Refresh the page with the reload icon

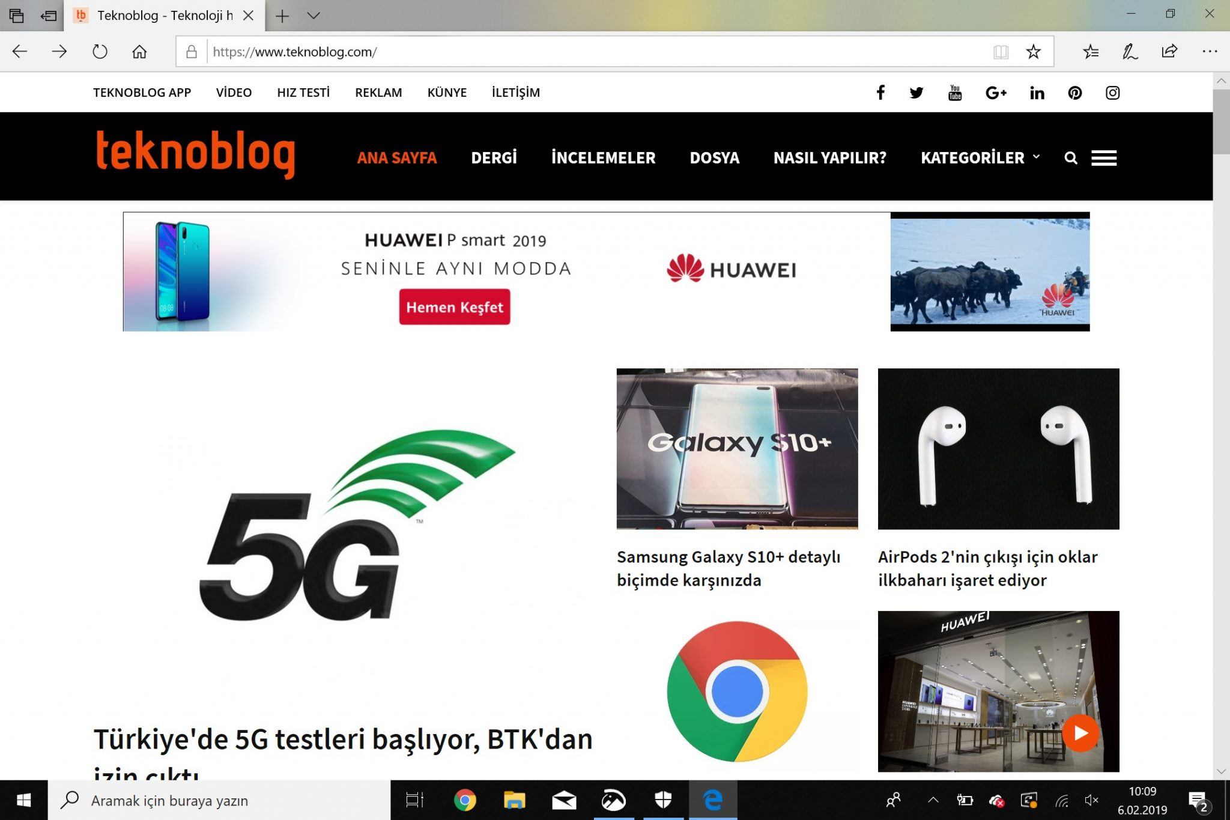click(x=100, y=52)
